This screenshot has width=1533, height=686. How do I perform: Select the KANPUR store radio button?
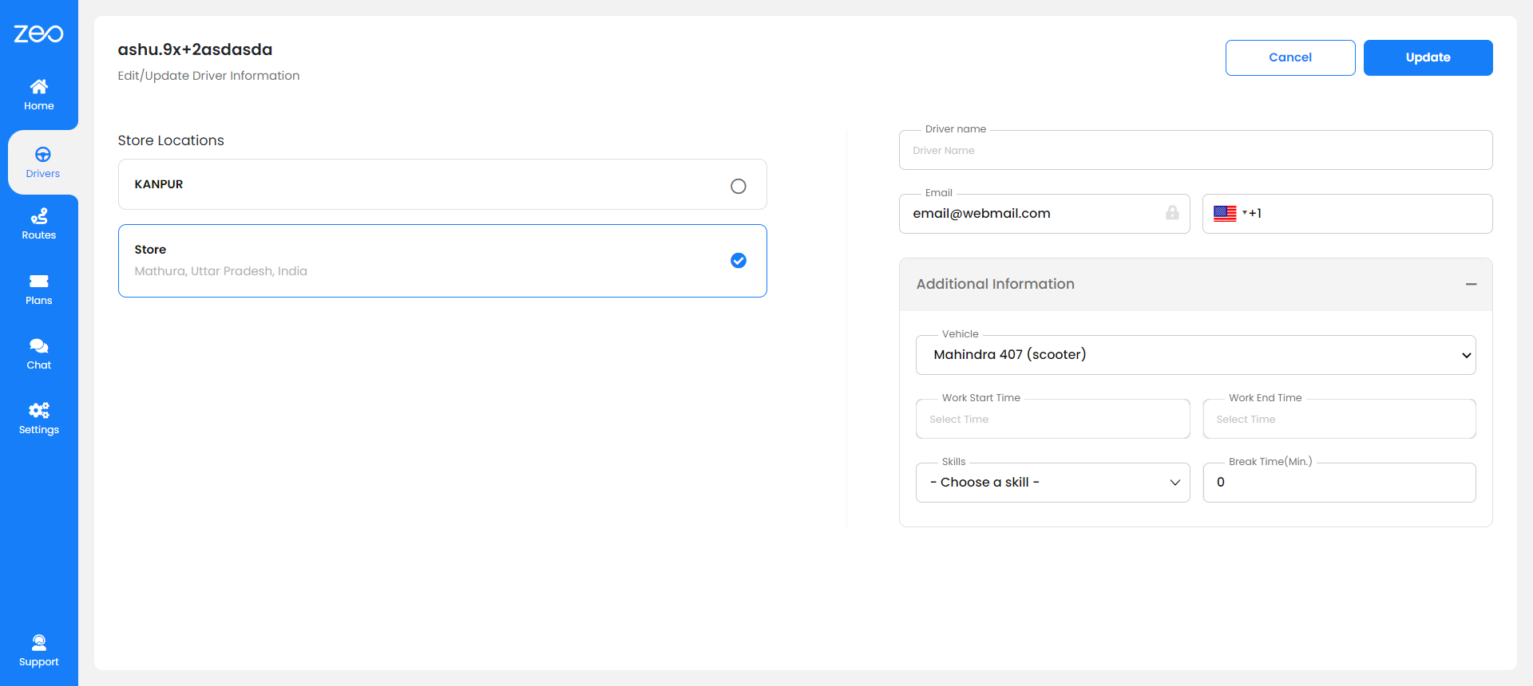(738, 186)
